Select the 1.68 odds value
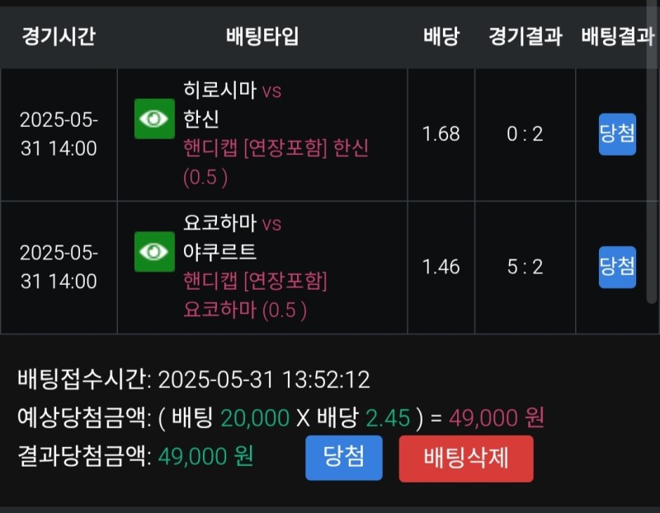 pyautogui.click(x=441, y=134)
